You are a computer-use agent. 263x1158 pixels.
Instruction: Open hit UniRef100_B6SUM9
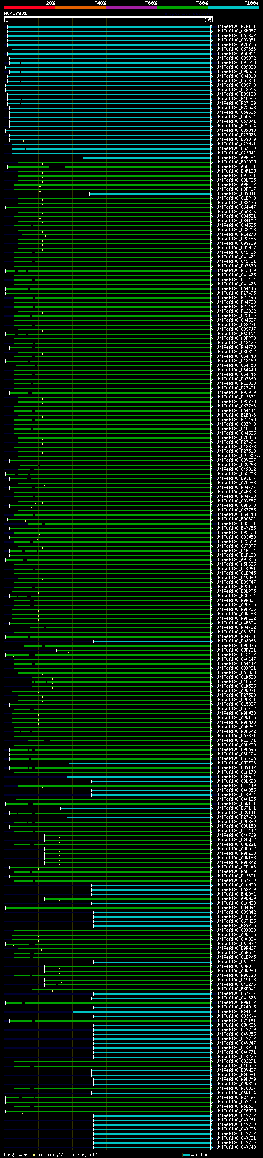(236, 139)
